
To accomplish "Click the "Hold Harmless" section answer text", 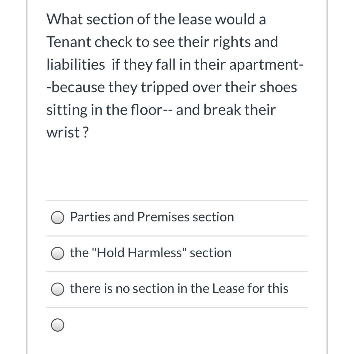I will coord(150,253).
